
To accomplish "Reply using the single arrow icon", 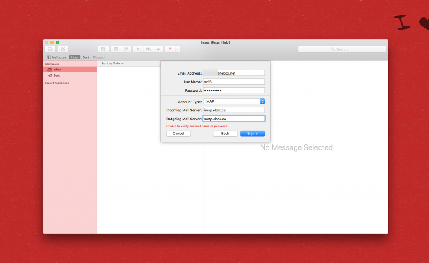I will (x=138, y=49).
